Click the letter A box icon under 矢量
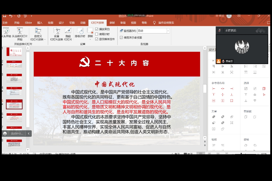 click(214, 129)
